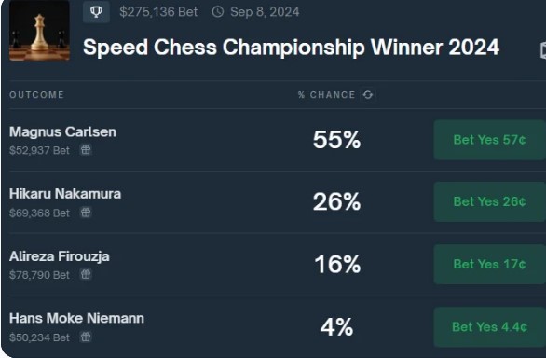Click gift icon under Hikaru Nakamura
This screenshot has width=546, height=358.
86,213
